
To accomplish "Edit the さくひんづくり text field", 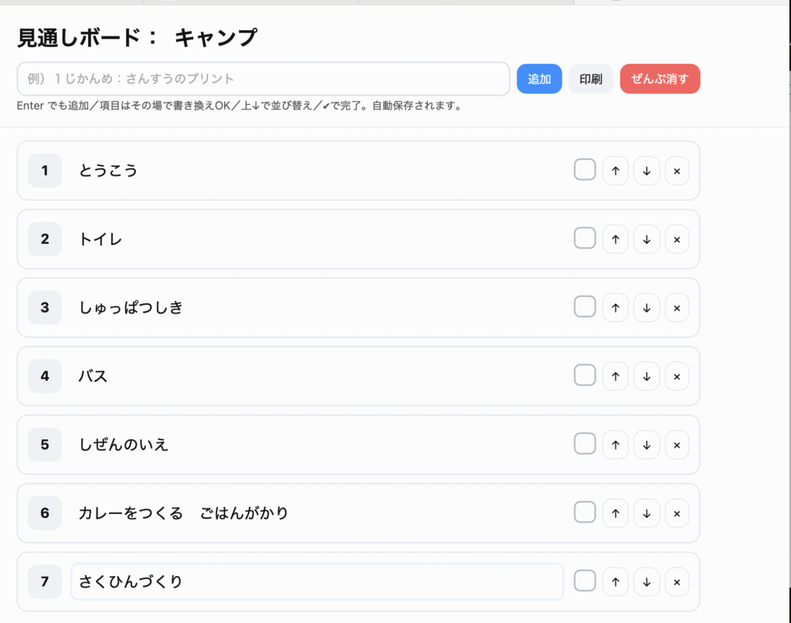I will (317, 582).
